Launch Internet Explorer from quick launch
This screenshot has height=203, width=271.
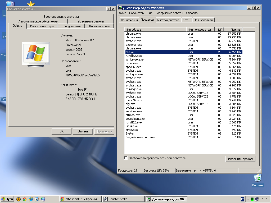tap(31, 199)
